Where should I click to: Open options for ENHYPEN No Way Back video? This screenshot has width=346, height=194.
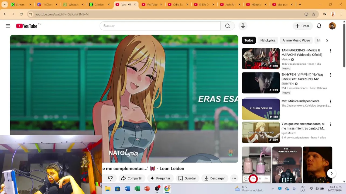point(330,75)
